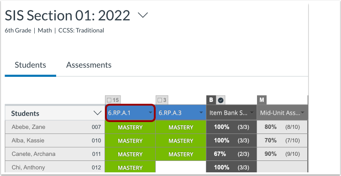This screenshot has width=341, height=176.
Task: Open the SIS Section 01: 2022 section chevron
Action: [x=143, y=15]
